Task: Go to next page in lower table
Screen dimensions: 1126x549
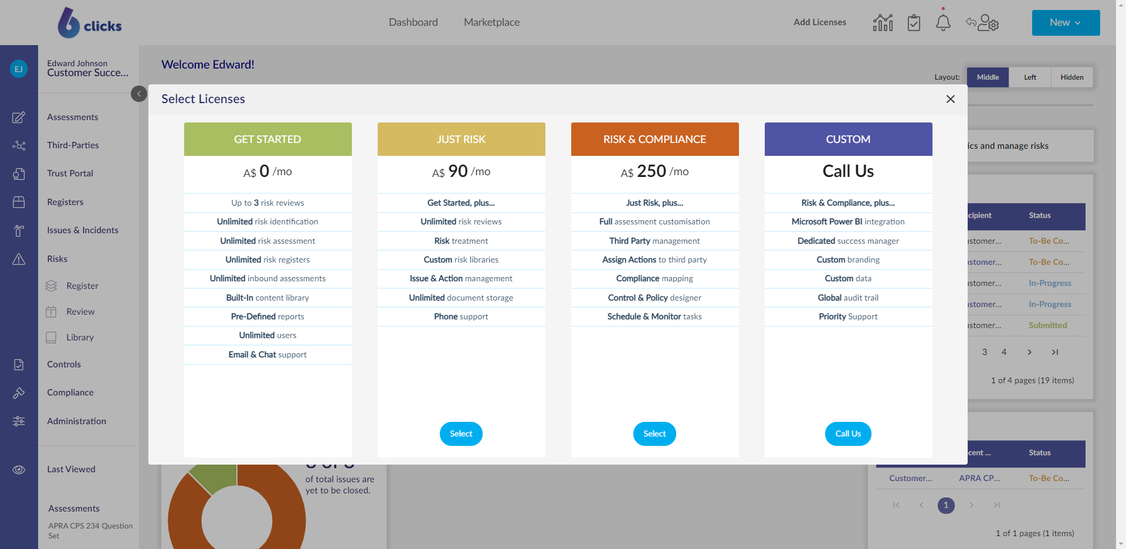Action: 971,505
